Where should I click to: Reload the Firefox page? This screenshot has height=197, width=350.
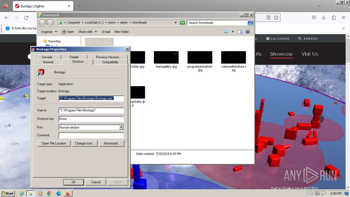(x=26, y=18)
